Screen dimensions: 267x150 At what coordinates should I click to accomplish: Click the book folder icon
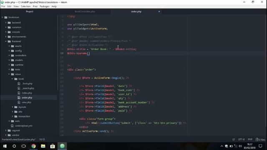point(16,79)
